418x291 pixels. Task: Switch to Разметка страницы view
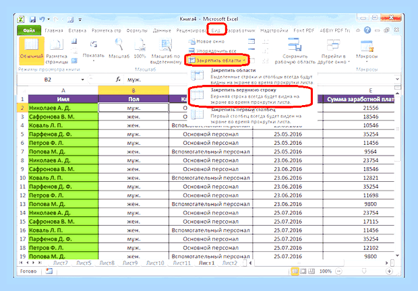[57, 51]
